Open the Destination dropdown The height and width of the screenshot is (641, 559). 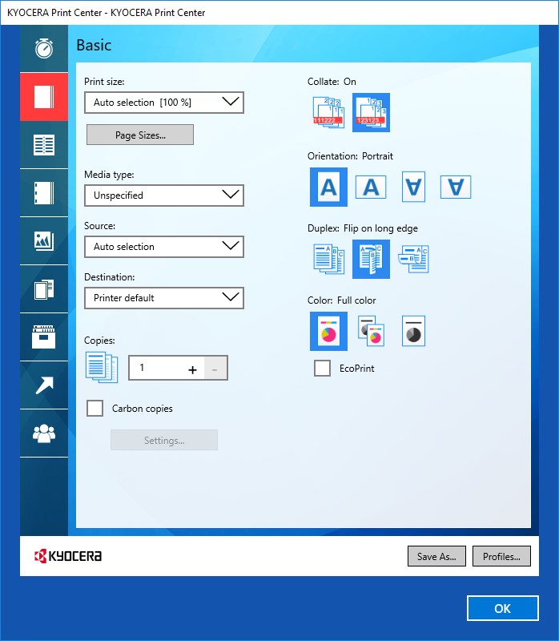point(164,298)
